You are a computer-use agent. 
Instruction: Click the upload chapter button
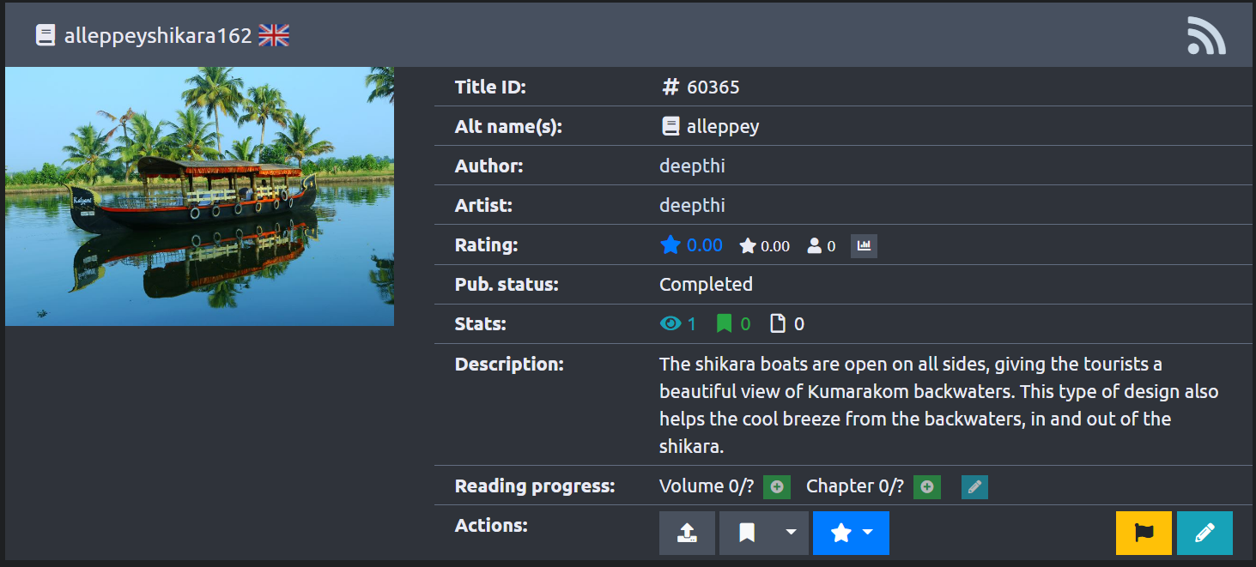point(687,534)
